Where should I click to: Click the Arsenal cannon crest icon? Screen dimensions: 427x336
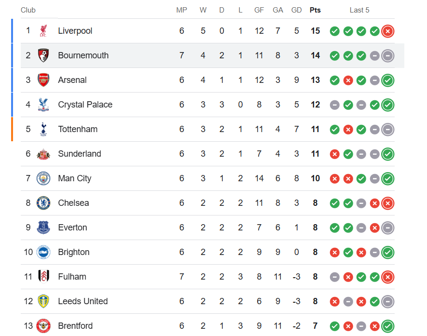coord(43,80)
